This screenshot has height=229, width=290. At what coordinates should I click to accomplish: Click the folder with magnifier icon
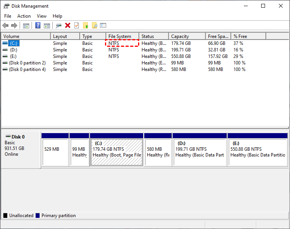click(x=95, y=25)
